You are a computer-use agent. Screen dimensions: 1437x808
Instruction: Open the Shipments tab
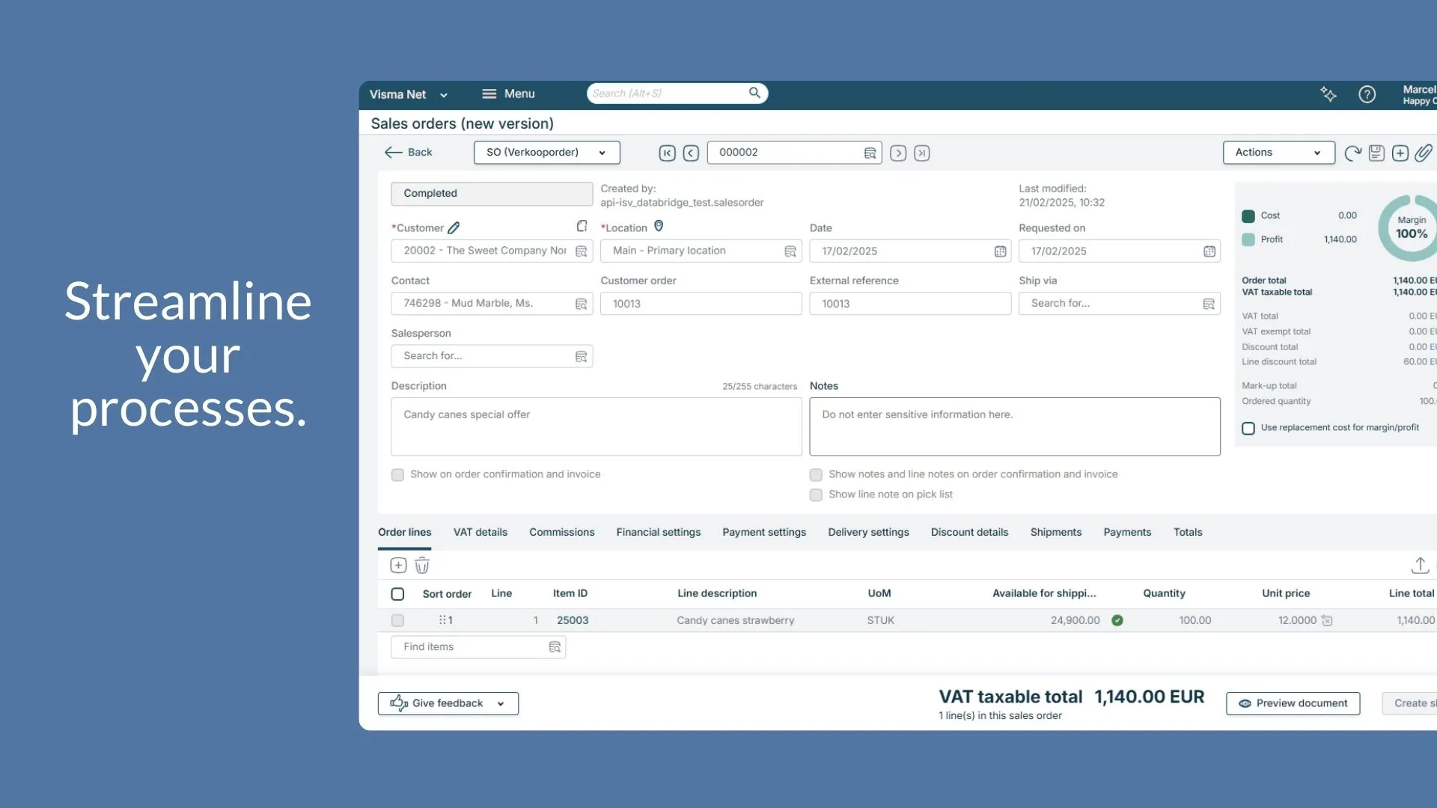pyautogui.click(x=1055, y=532)
